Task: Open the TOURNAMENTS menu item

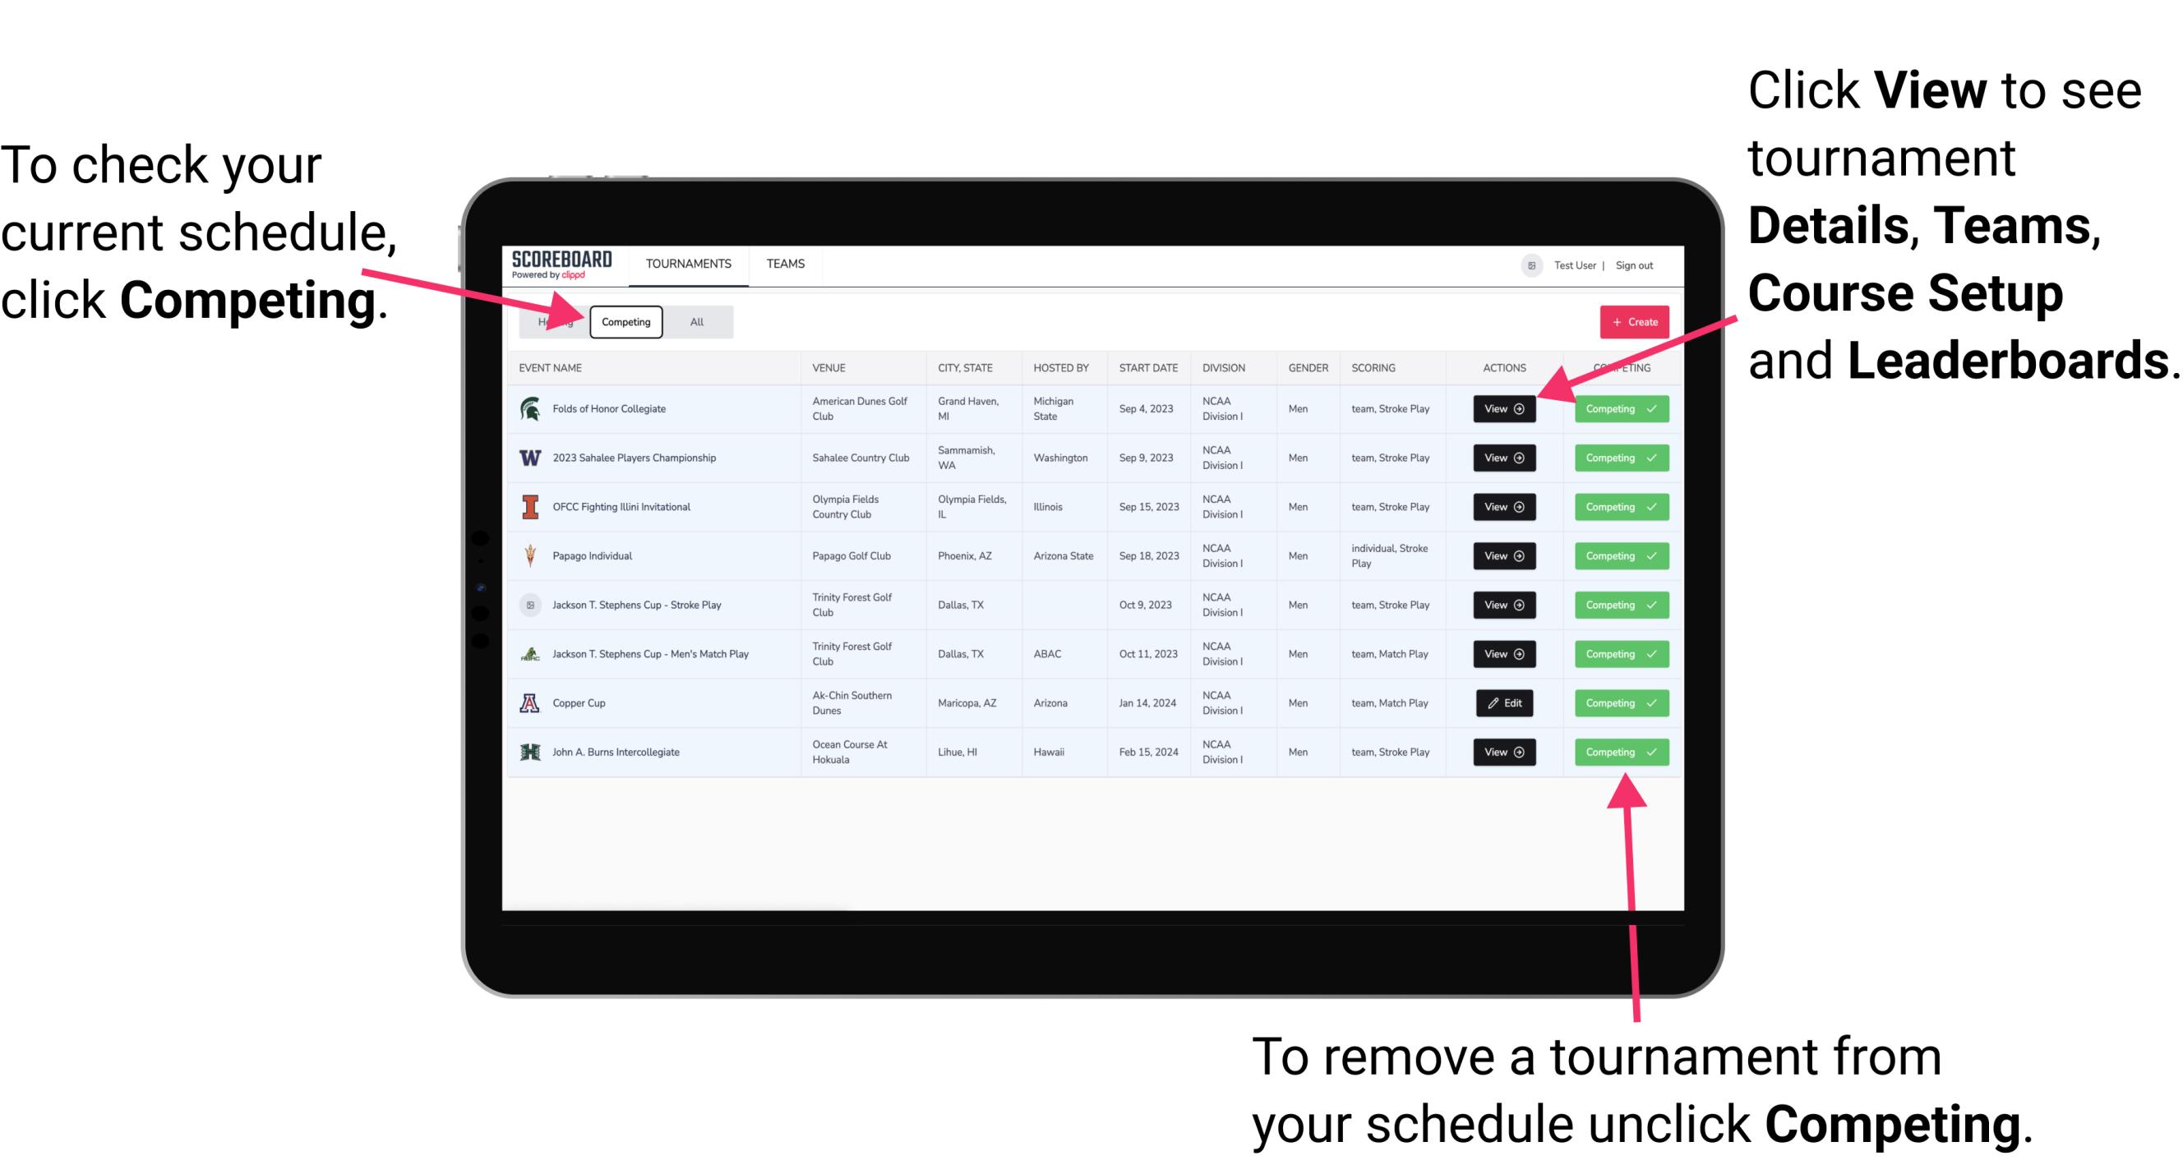Action: (688, 265)
